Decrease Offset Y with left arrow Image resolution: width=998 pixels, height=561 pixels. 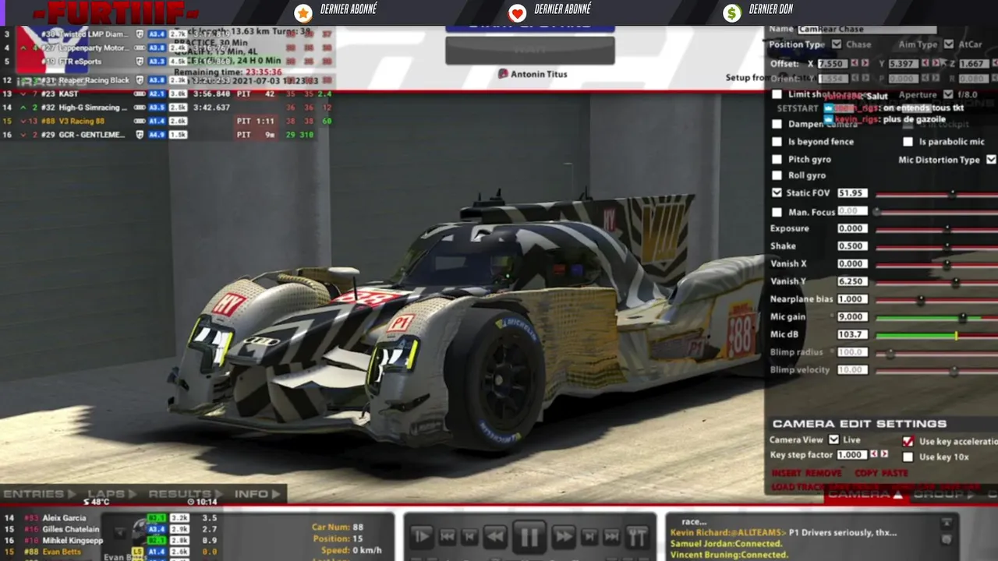[925, 63]
